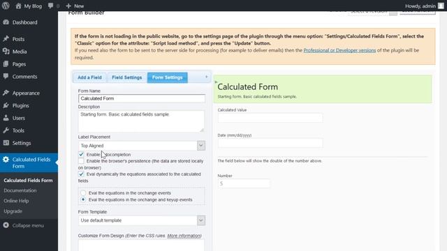Click the Comments icon in sidebar
The height and width of the screenshot is (251, 447).
(x=6, y=76)
